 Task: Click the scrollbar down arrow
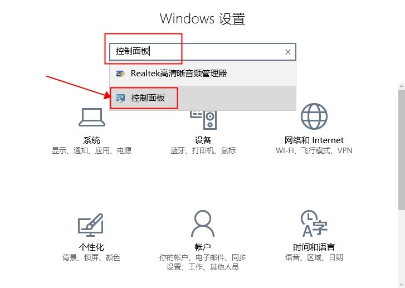click(x=402, y=285)
